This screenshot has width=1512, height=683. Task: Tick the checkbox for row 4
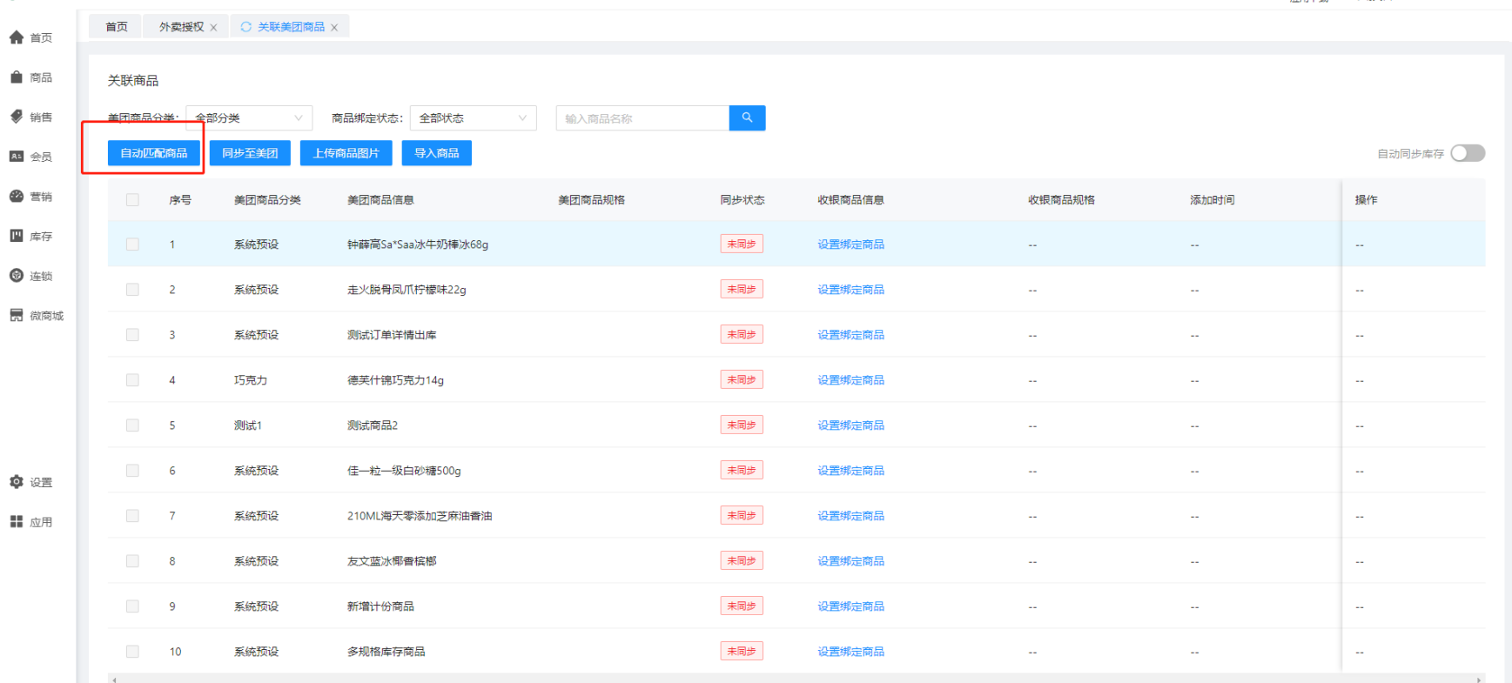(x=132, y=380)
